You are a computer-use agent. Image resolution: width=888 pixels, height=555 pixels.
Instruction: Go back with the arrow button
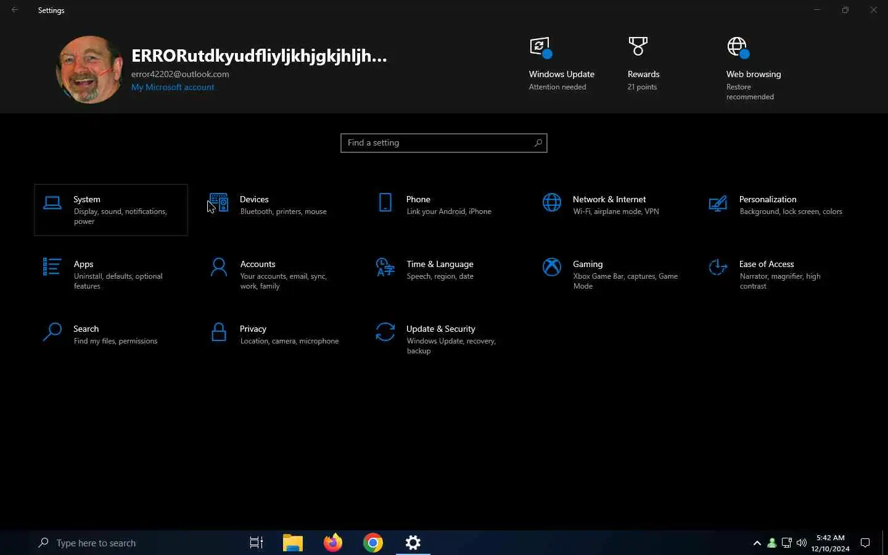[15, 10]
